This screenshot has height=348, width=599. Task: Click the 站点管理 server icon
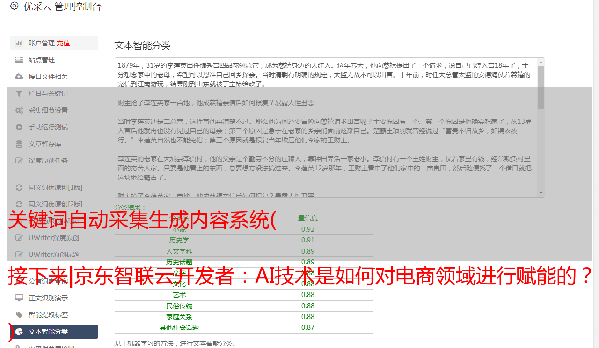[19, 60]
